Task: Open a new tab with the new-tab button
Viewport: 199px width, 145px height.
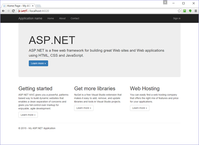Action: (x=38, y=6)
